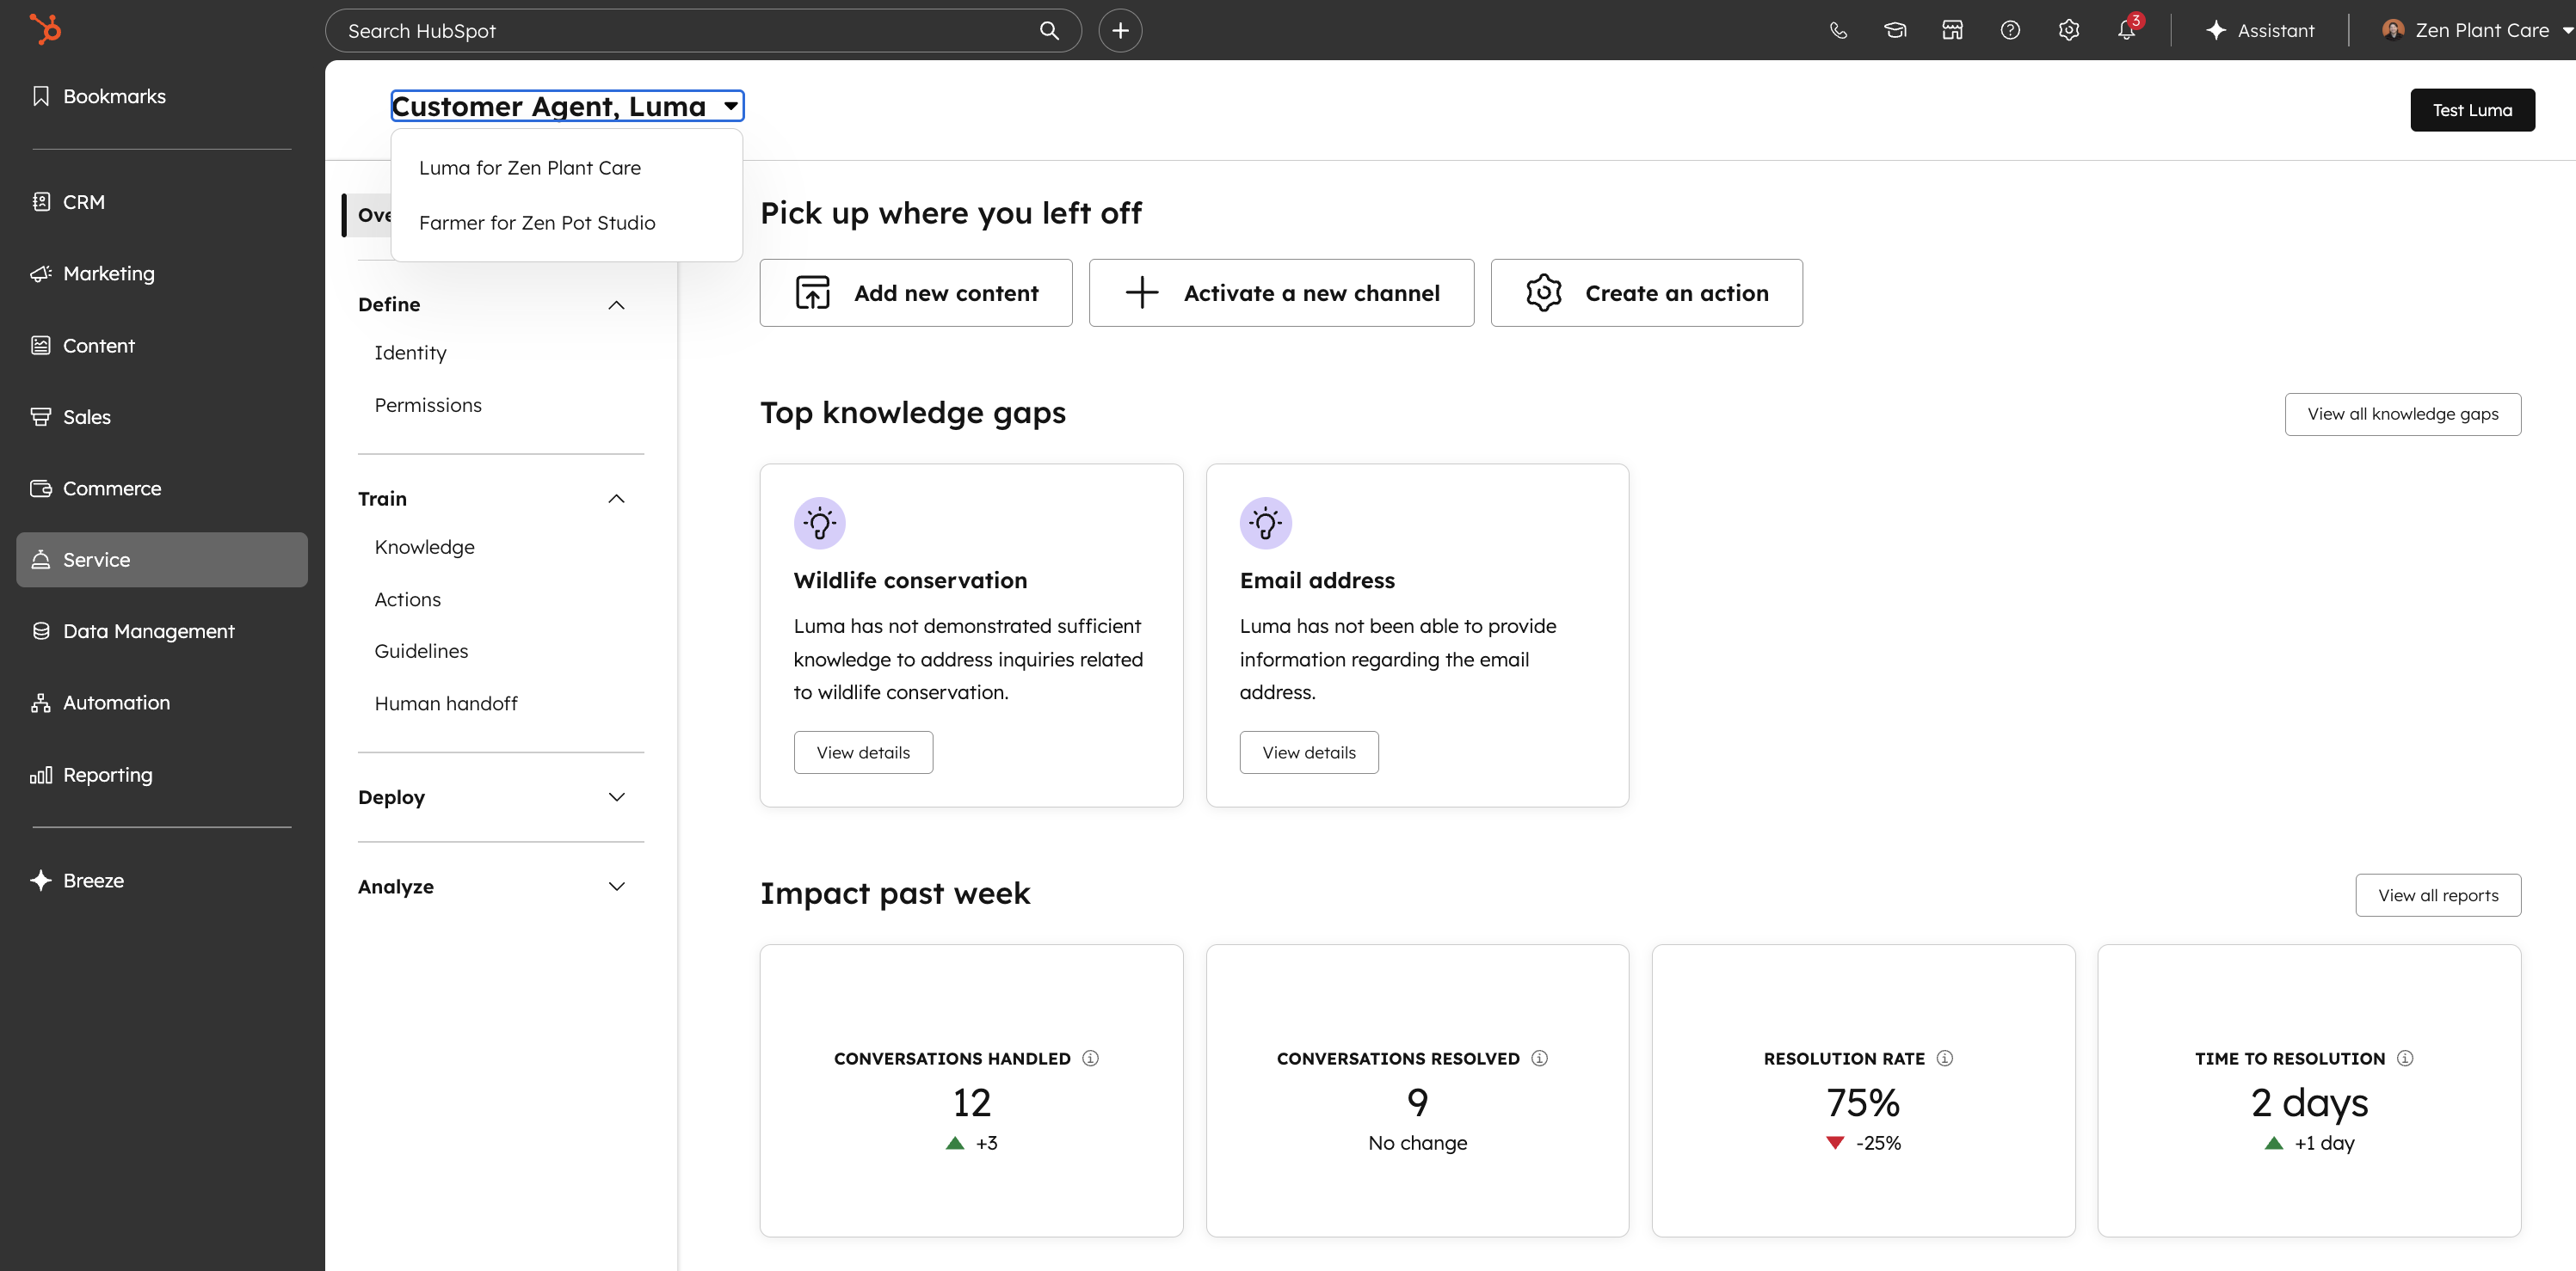Open the Commerce sidebar section
Image resolution: width=2576 pixels, height=1271 pixels.
click(162, 488)
